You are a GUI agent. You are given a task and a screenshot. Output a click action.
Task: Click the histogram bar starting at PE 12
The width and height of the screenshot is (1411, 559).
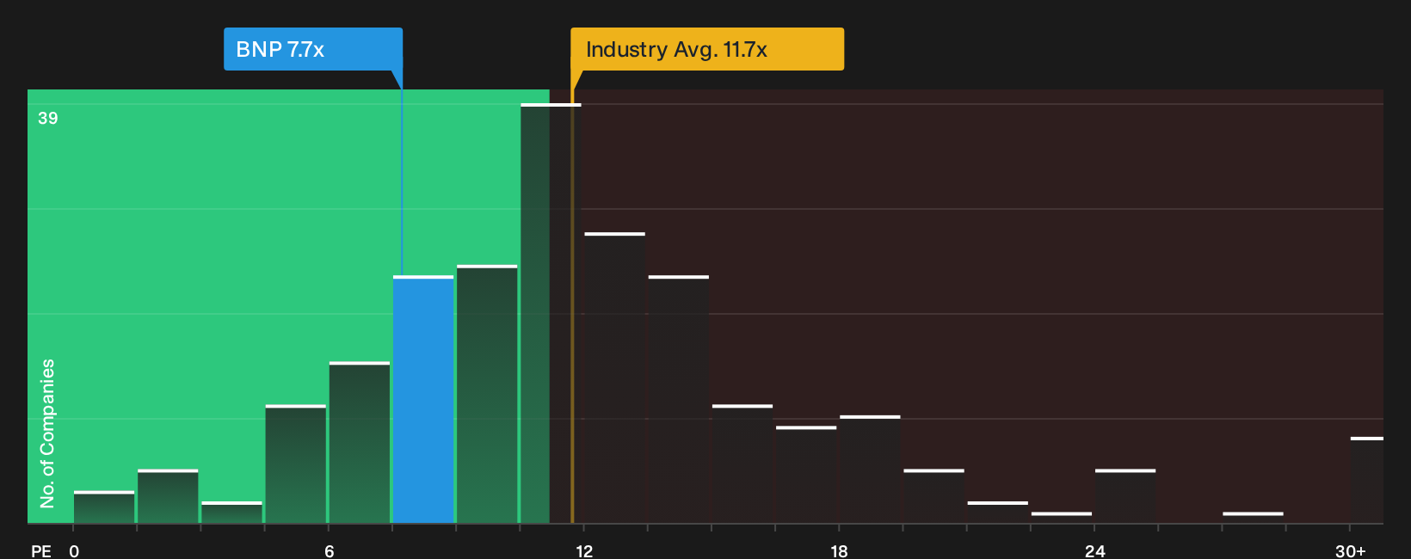pyautogui.click(x=614, y=378)
